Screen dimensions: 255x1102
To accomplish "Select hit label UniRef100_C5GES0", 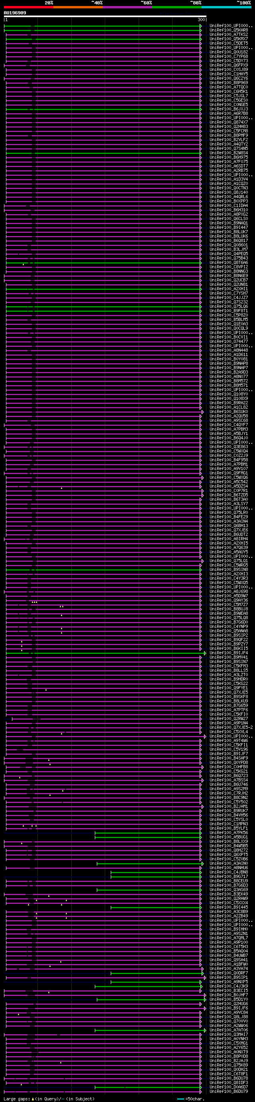I will 229,100.
